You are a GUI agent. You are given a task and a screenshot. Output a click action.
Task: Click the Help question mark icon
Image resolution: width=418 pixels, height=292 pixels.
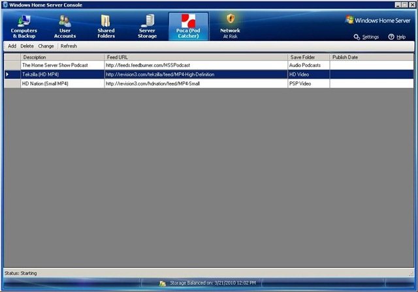coord(391,36)
